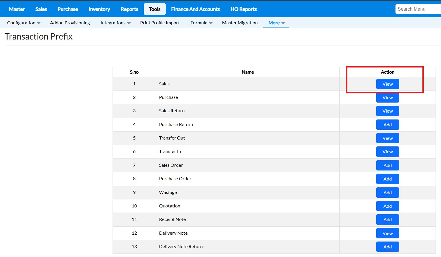Open HO Reports tab
441x257 pixels.
pyautogui.click(x=243, y=9)
